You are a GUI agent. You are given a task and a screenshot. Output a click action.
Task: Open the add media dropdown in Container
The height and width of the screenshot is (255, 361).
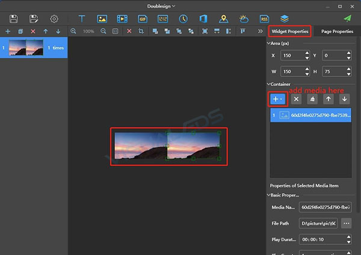pos(277,99)
